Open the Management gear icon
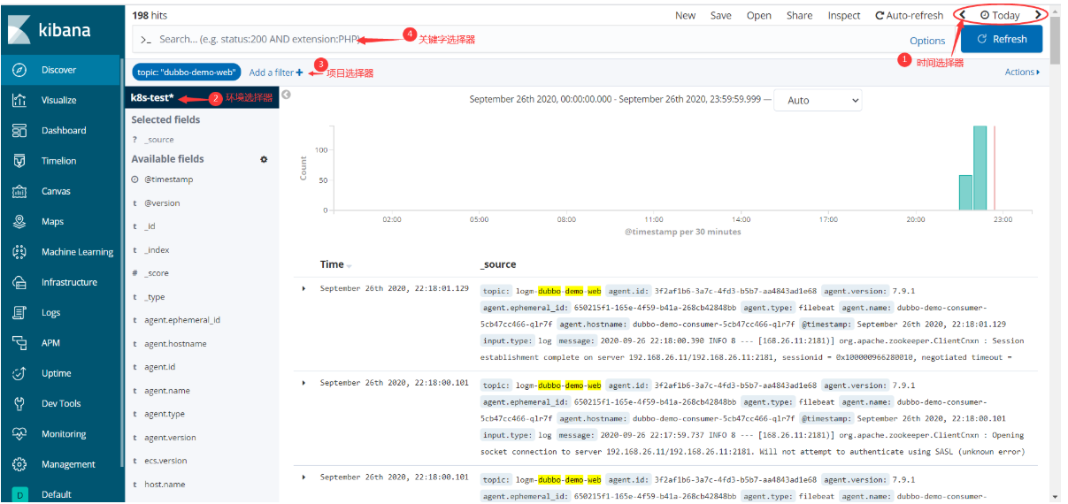The image size is (1068, 504). click(x=19, y=464)
